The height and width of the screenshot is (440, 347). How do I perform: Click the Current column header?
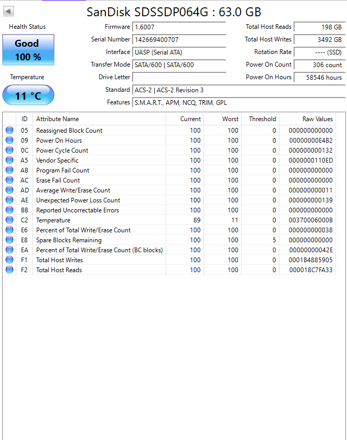coord(185,119)
